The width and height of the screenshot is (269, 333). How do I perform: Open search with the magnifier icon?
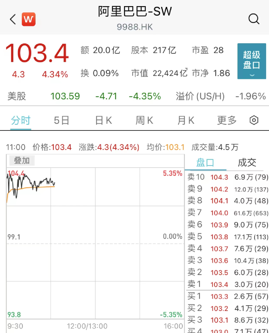(254, 19)
